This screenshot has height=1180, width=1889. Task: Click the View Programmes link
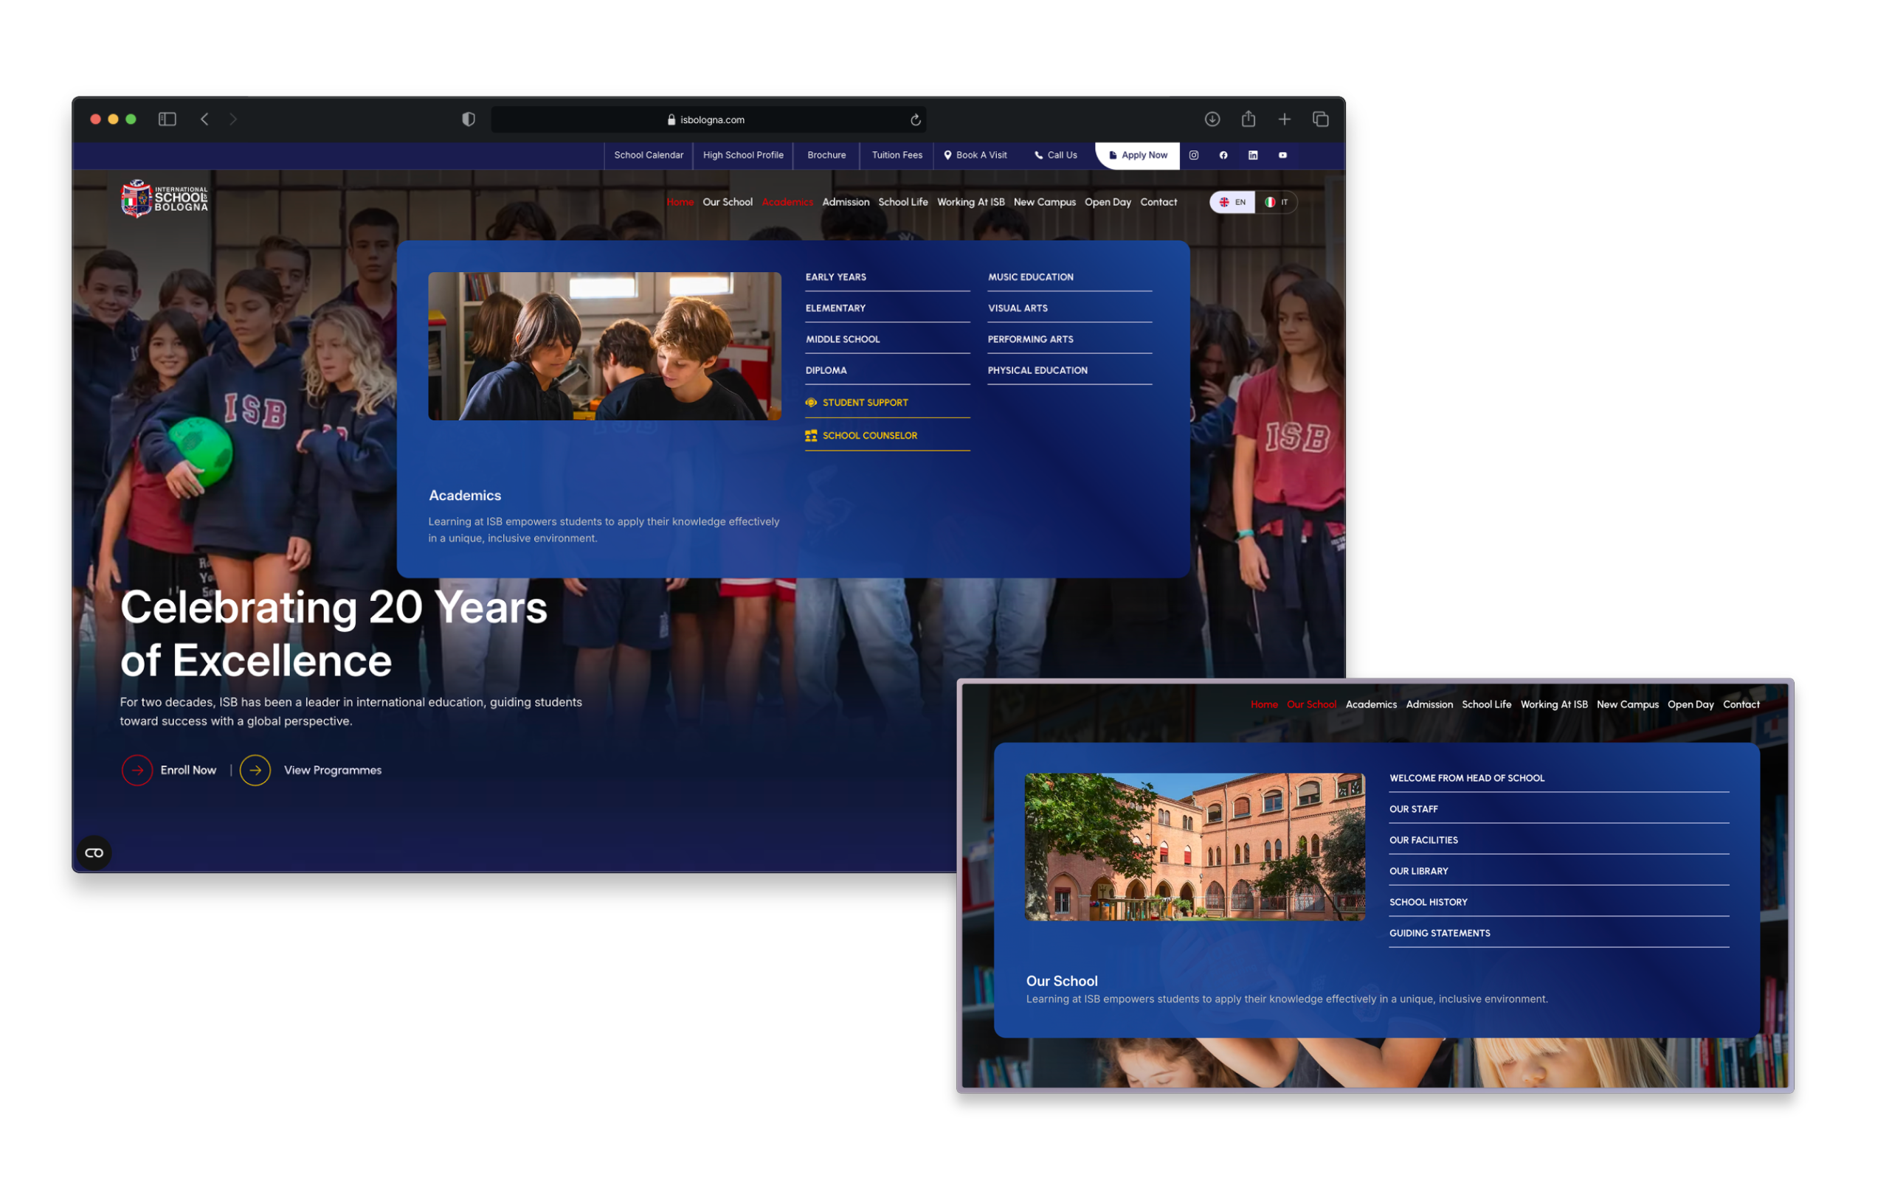point(333,770)
